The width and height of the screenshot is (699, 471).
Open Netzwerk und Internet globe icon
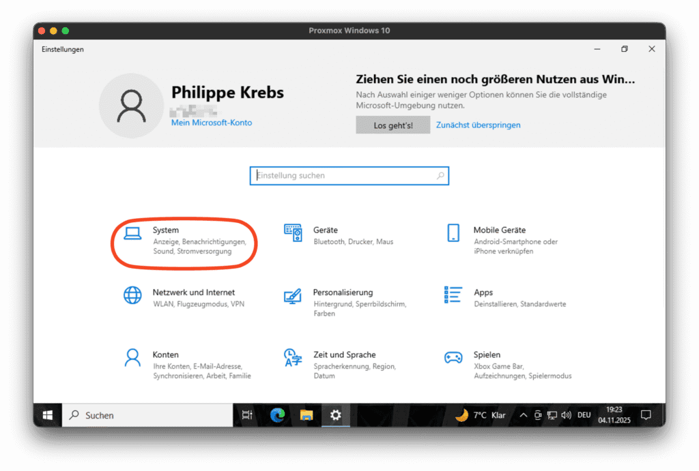click(132, 295)
